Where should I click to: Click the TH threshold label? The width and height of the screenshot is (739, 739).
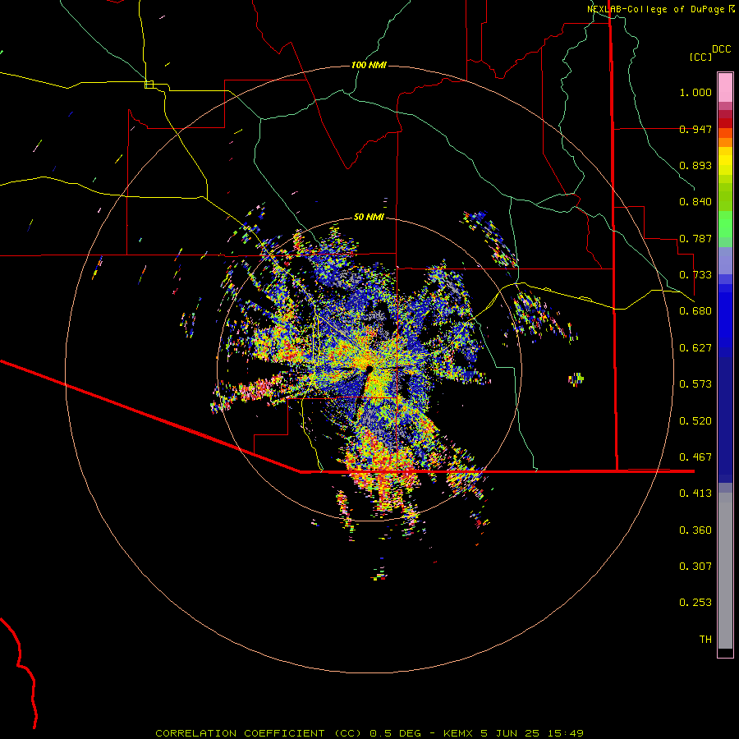click(x=705, y=640)
